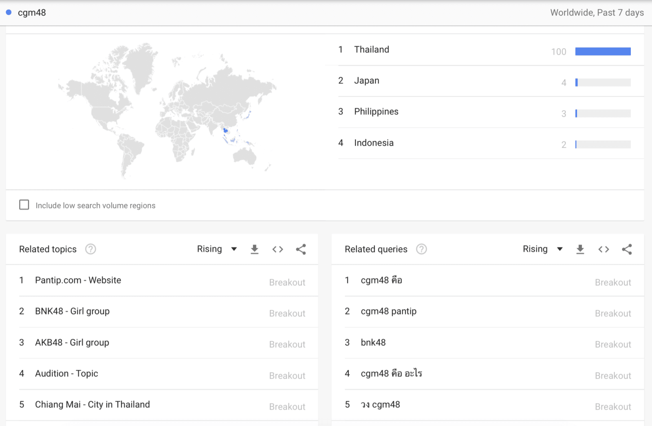The width and height of the screenshot is (652, 426).
Task: Open embed code for Related queries
Action: click(604, 249)
